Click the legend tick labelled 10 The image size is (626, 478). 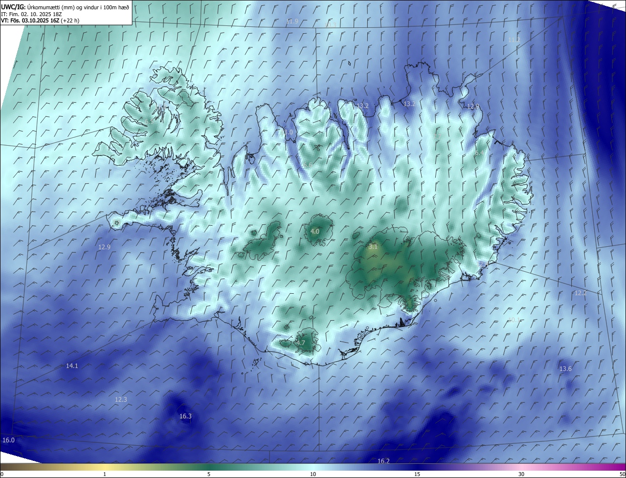(313, 474)
